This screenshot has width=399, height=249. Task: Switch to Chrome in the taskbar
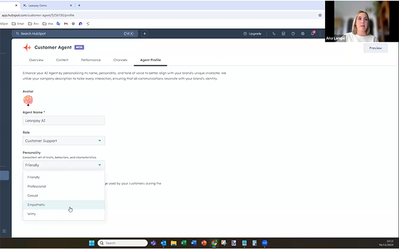(214, 243)
